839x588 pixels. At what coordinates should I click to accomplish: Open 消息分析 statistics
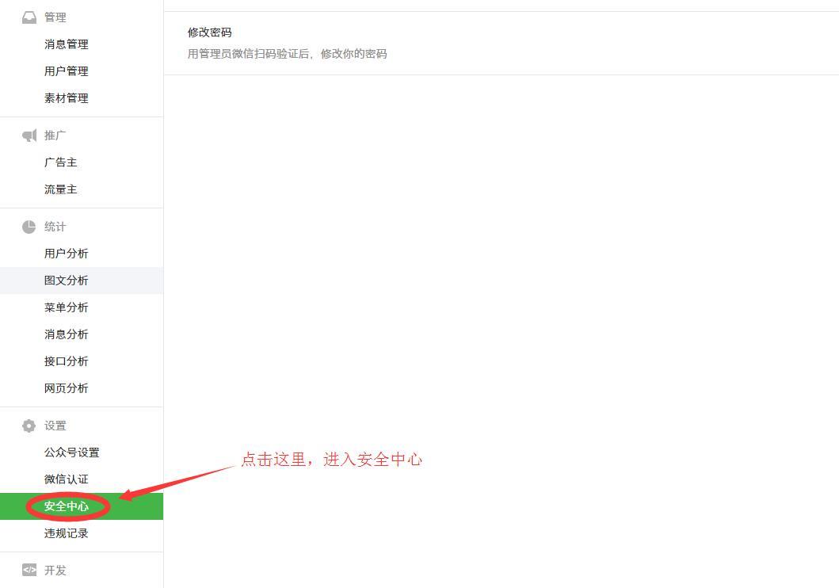coord(67,334)
